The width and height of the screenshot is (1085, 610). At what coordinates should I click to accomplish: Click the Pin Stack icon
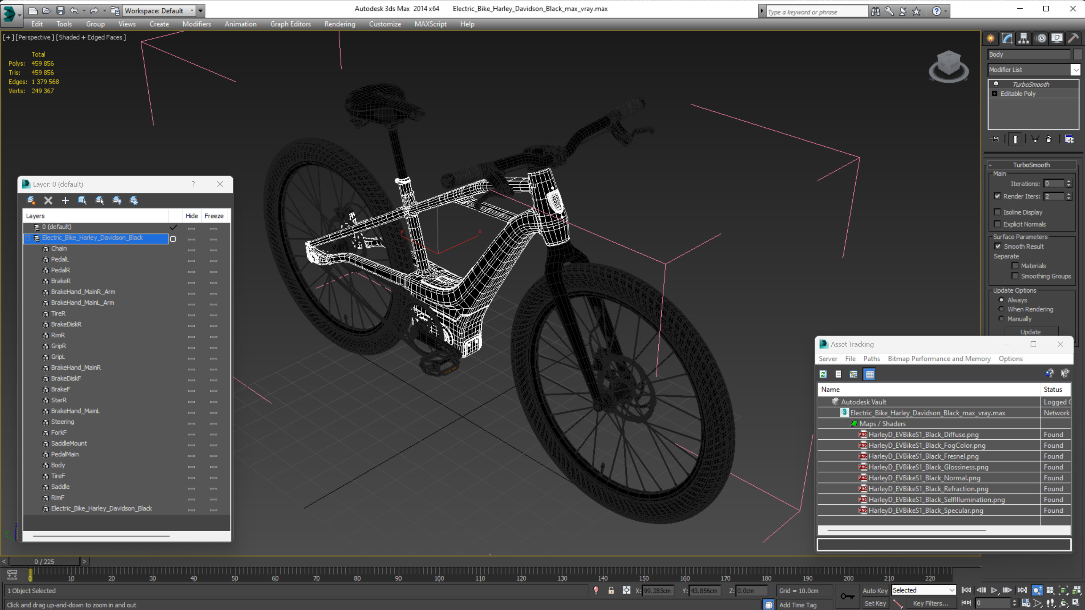[x=995, y=139]
